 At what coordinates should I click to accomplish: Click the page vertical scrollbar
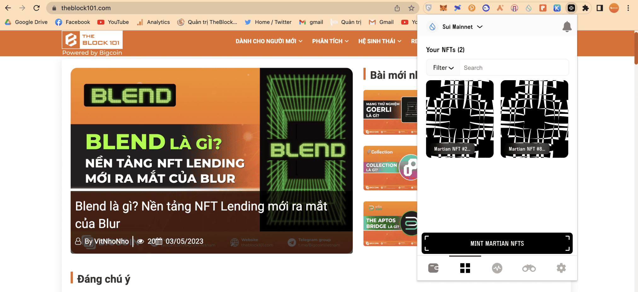click(636, 48)
